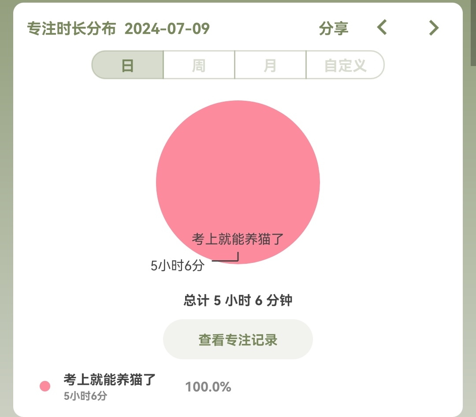This screenshot has width=476, height=417.
Task: Go to the previous day with left chevron
Action: tap(382, 28)
